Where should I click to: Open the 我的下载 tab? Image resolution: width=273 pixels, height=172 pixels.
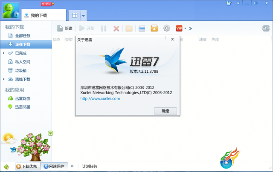click(44, 15)
